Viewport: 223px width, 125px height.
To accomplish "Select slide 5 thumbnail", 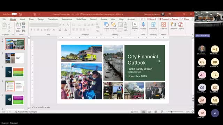I will point(15,100).
